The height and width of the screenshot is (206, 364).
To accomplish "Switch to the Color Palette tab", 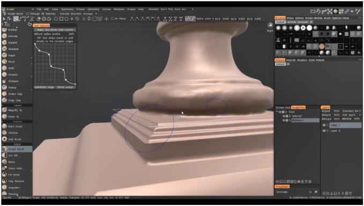I will [316, 60].
